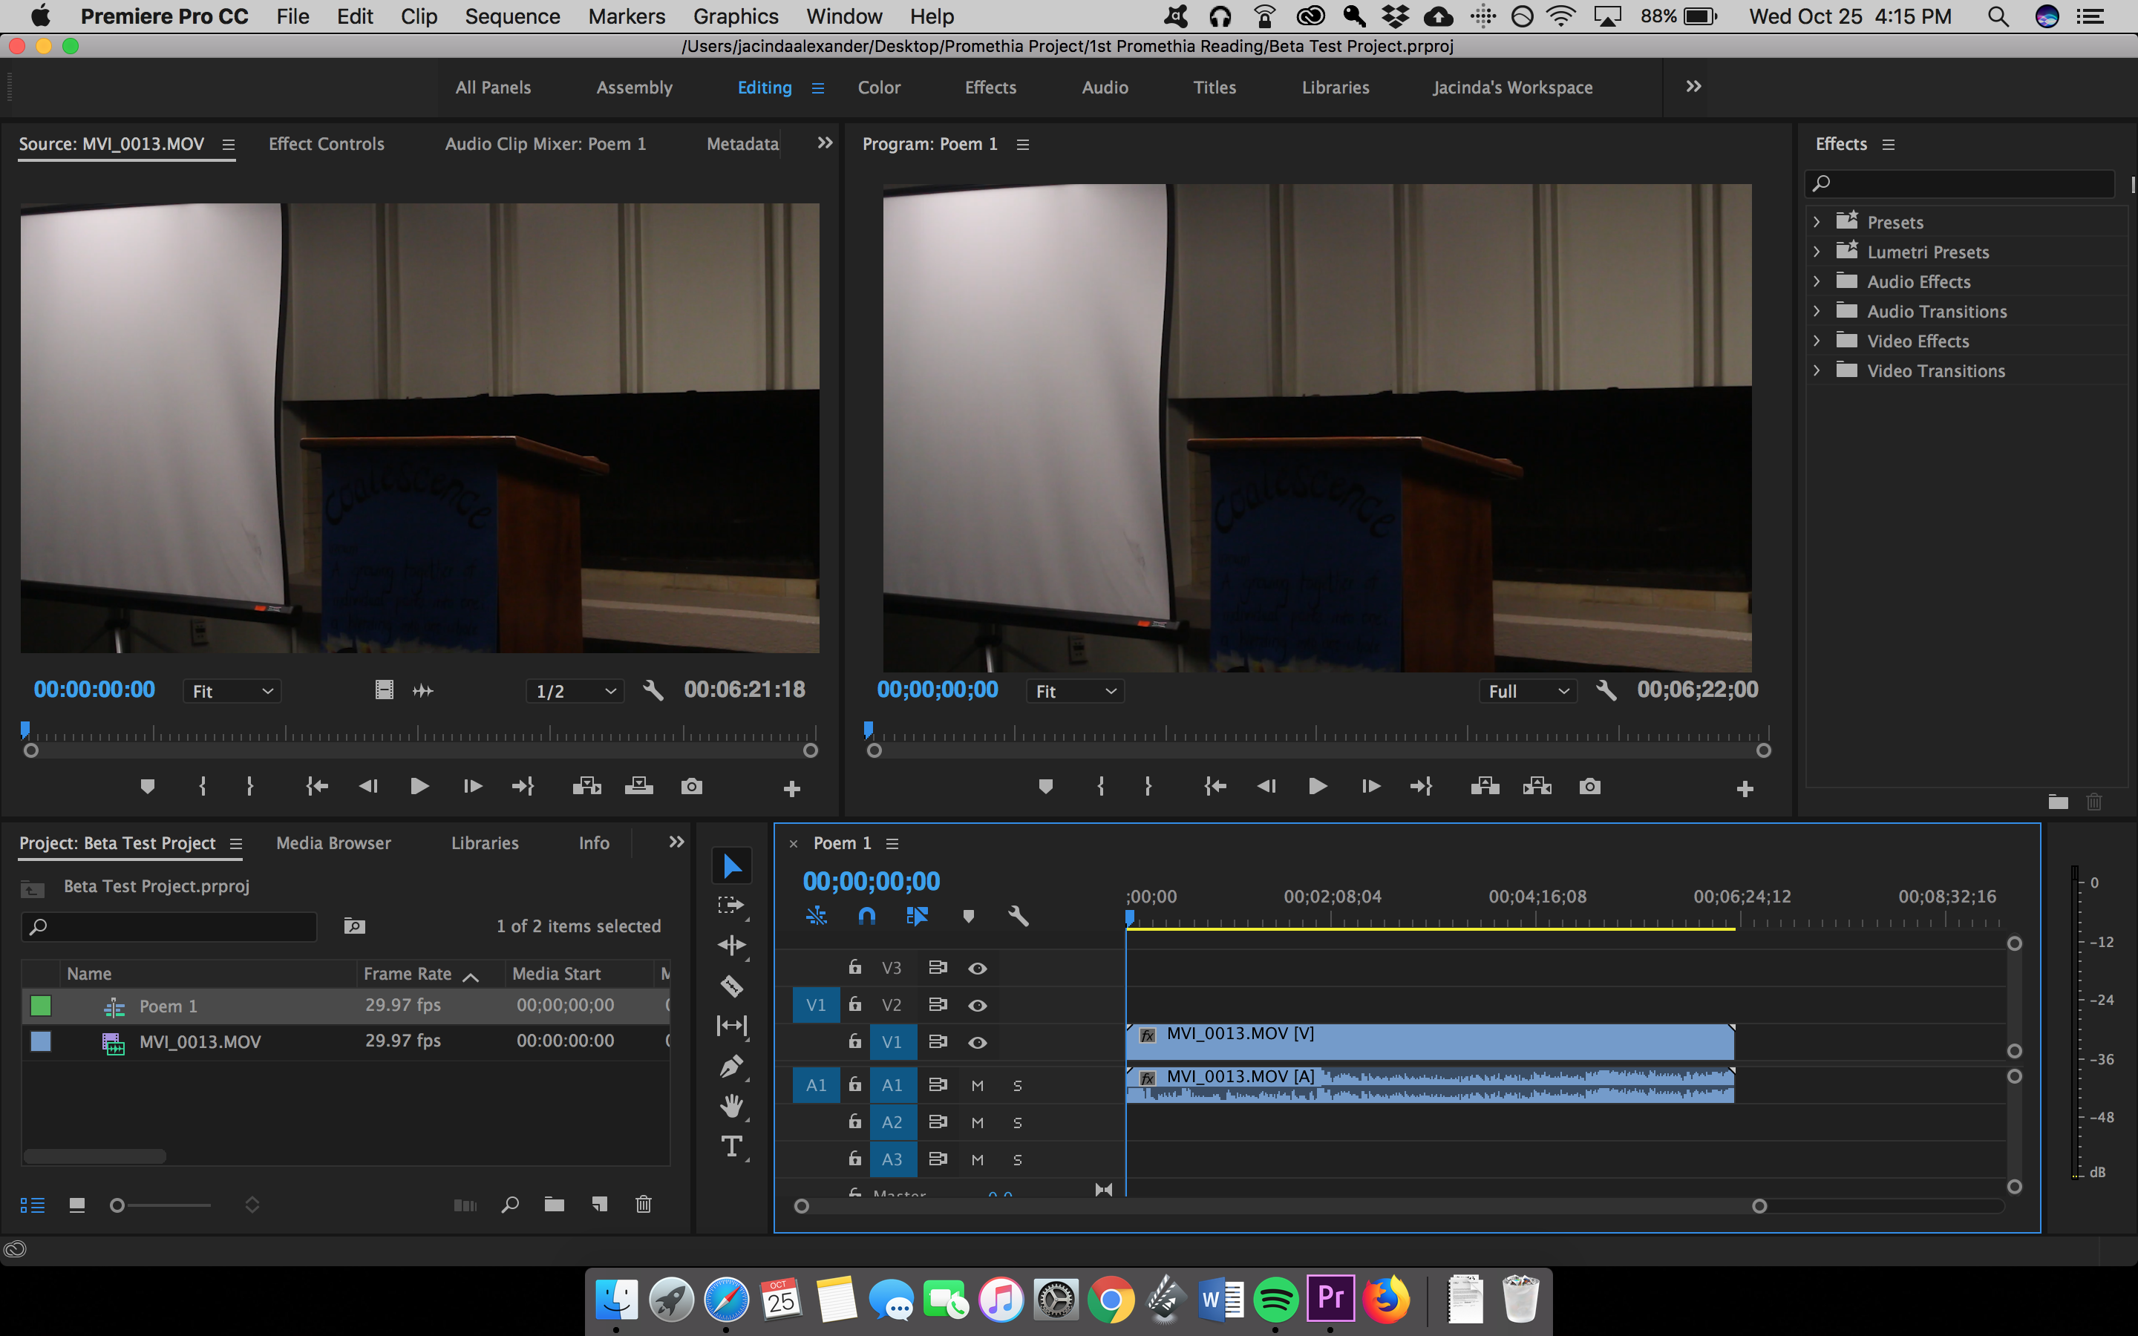Open Program monitor Full resolution dropdown
Image resolution: width=2138 pixels, height=1336 pixels.
click(x=1529, y=691)
